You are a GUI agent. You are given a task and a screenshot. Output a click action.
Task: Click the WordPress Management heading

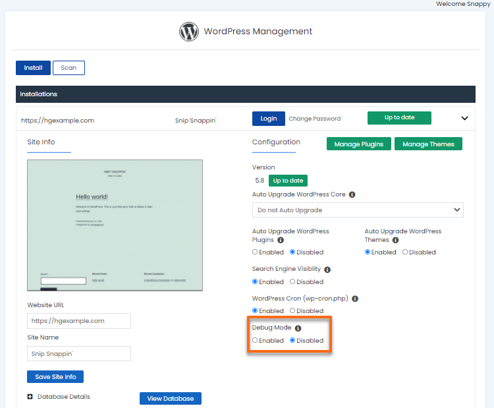tap(258, 31)
